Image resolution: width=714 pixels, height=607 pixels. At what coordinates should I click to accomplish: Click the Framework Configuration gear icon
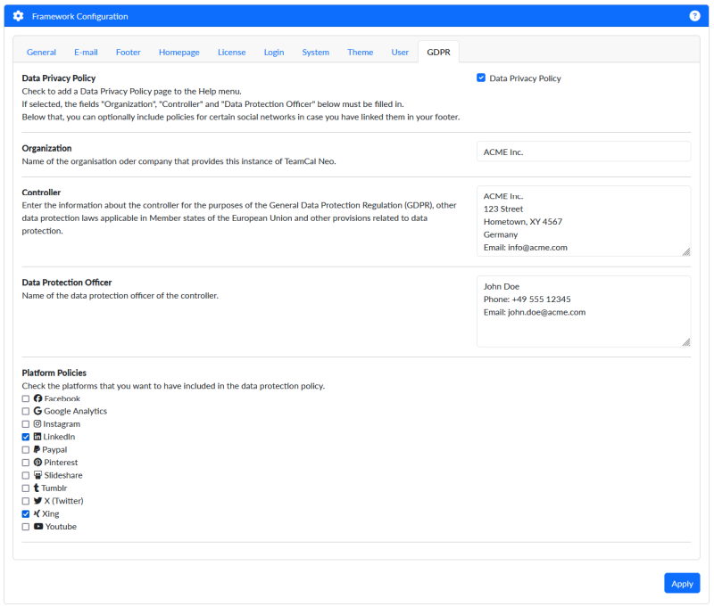coord(19,16)
